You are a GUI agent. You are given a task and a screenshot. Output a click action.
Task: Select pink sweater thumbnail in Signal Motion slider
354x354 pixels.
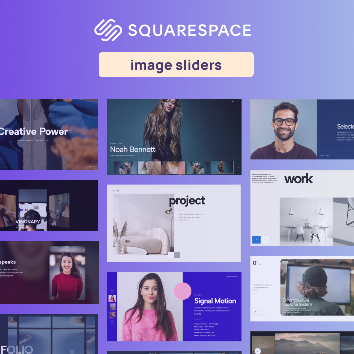click(x=112, y=299)
